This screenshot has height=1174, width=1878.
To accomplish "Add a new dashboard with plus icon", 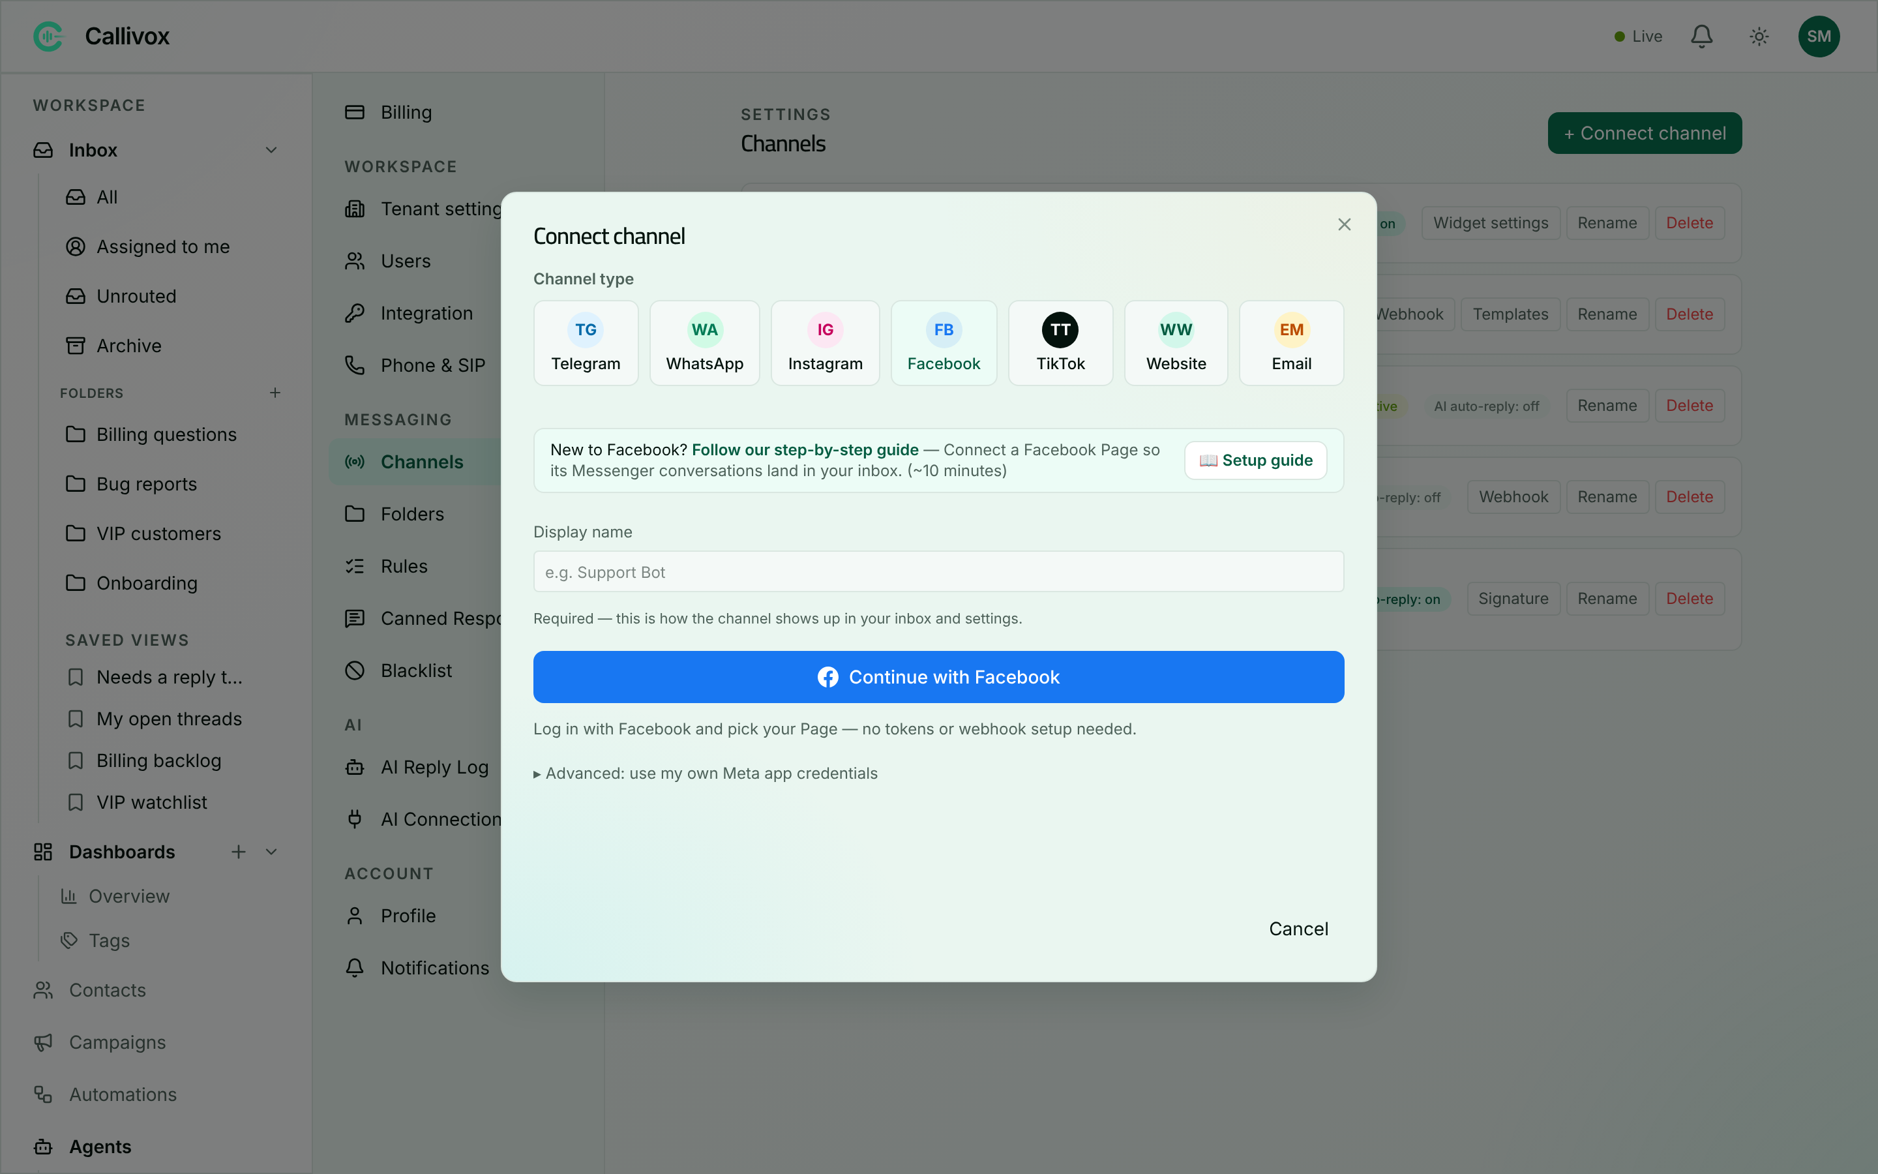I will pos(238,852).
